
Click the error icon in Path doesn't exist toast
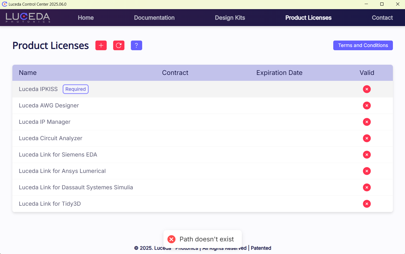pos(171,239)
